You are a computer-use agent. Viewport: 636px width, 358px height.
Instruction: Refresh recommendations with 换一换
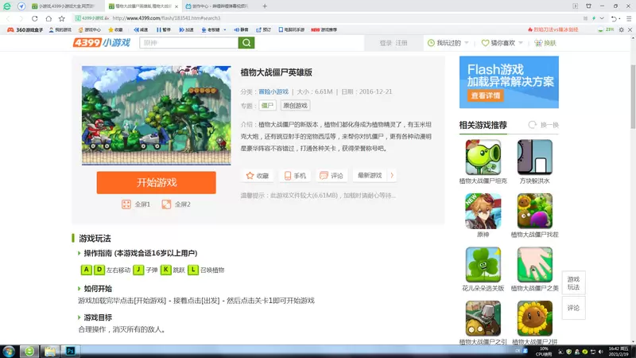[544, 125]
